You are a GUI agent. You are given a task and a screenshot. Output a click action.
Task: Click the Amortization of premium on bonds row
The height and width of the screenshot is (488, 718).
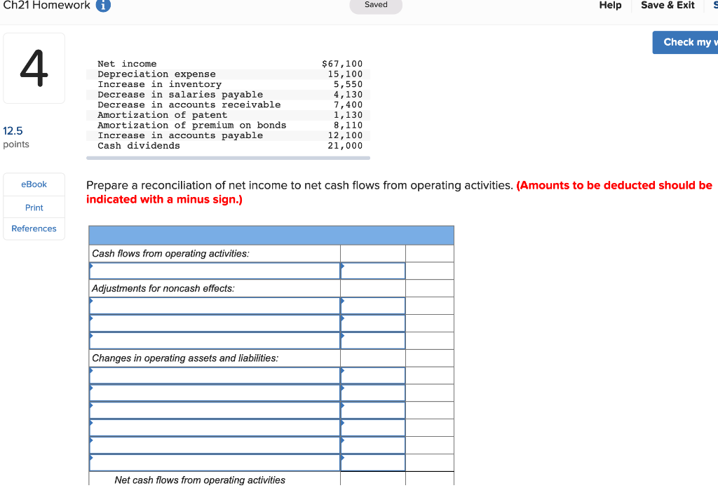point(228,125)
